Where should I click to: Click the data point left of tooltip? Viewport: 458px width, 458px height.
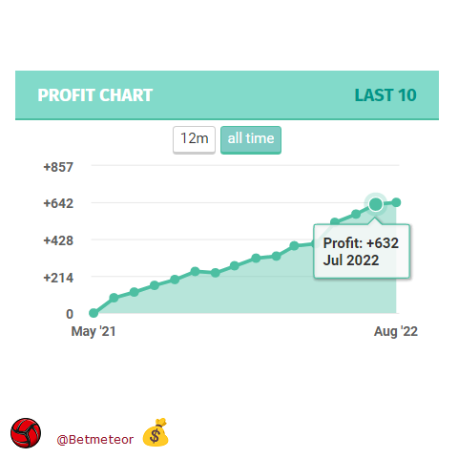pyautogui.click(x=294, y=245)
